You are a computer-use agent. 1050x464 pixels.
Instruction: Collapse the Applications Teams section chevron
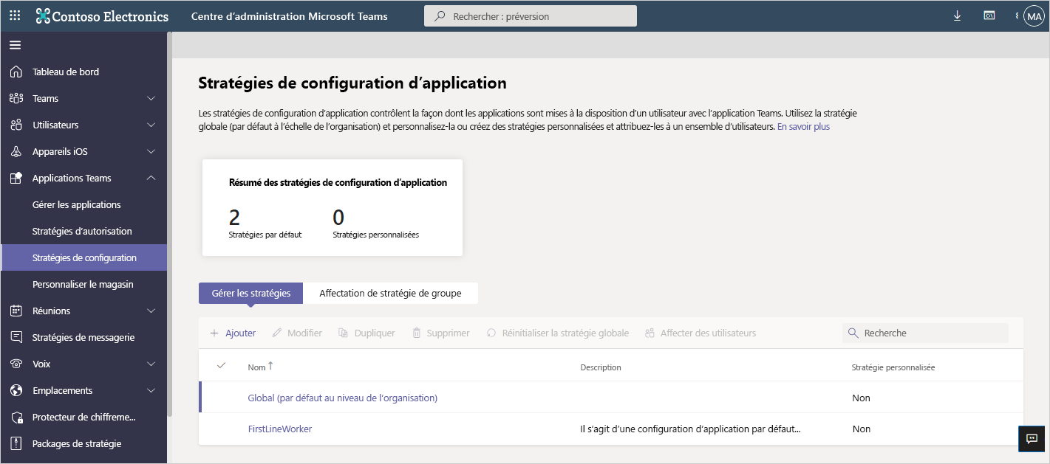pyautogui.click(x=151, y=178)
